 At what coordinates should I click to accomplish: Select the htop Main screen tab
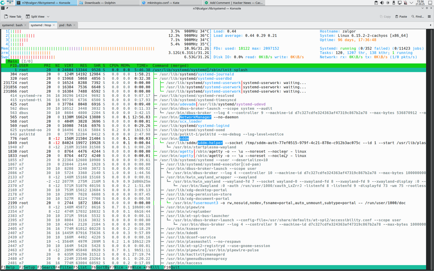click(13, 61)
